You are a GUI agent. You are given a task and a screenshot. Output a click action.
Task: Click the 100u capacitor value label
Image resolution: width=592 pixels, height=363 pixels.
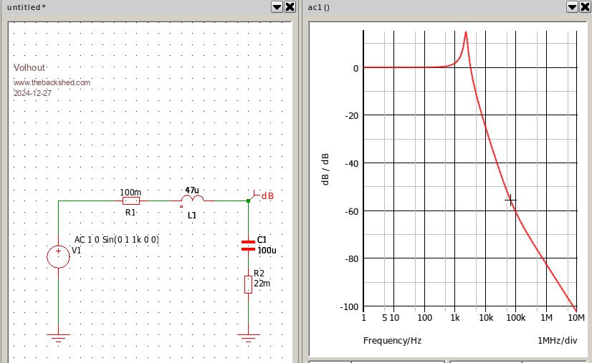[267, 251]
